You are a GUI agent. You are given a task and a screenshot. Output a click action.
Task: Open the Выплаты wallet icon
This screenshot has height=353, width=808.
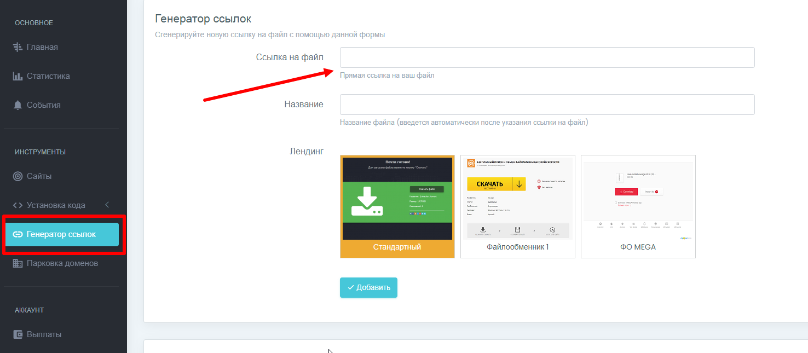click(x=18, y=334)
